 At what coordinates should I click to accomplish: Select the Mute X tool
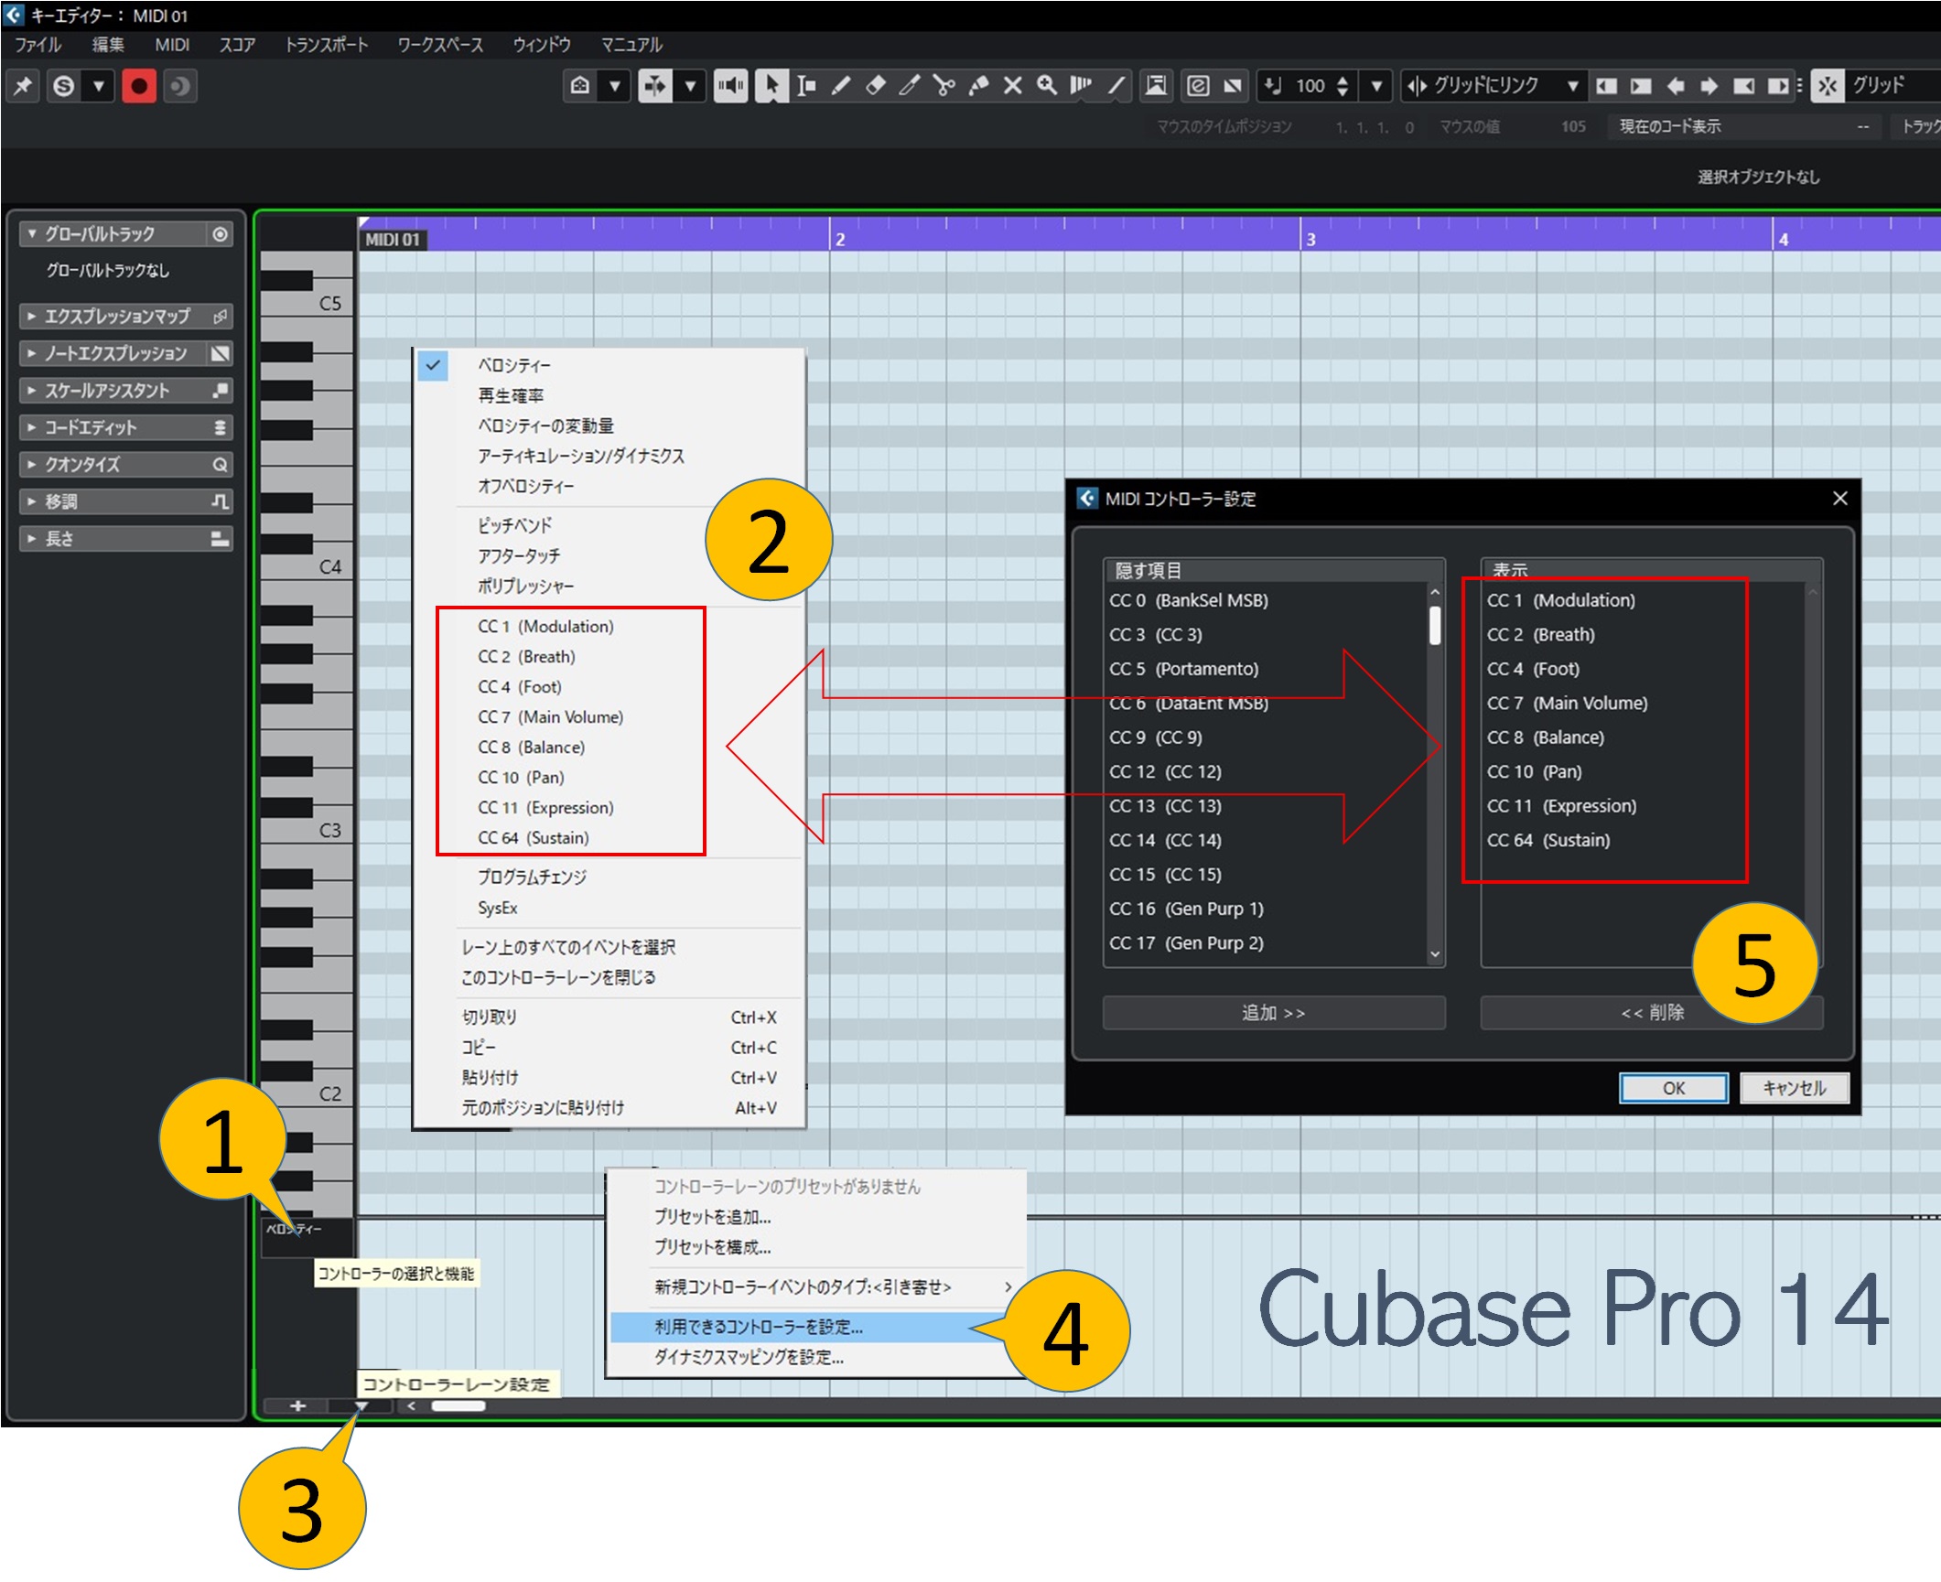pos(1012,86)
